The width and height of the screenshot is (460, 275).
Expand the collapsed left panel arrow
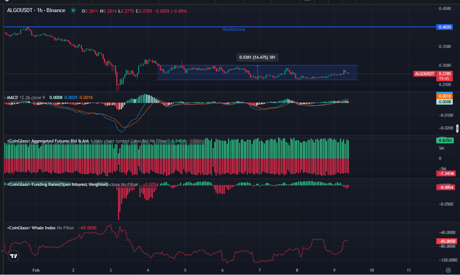pyautogui.click(x=2, y=252)
